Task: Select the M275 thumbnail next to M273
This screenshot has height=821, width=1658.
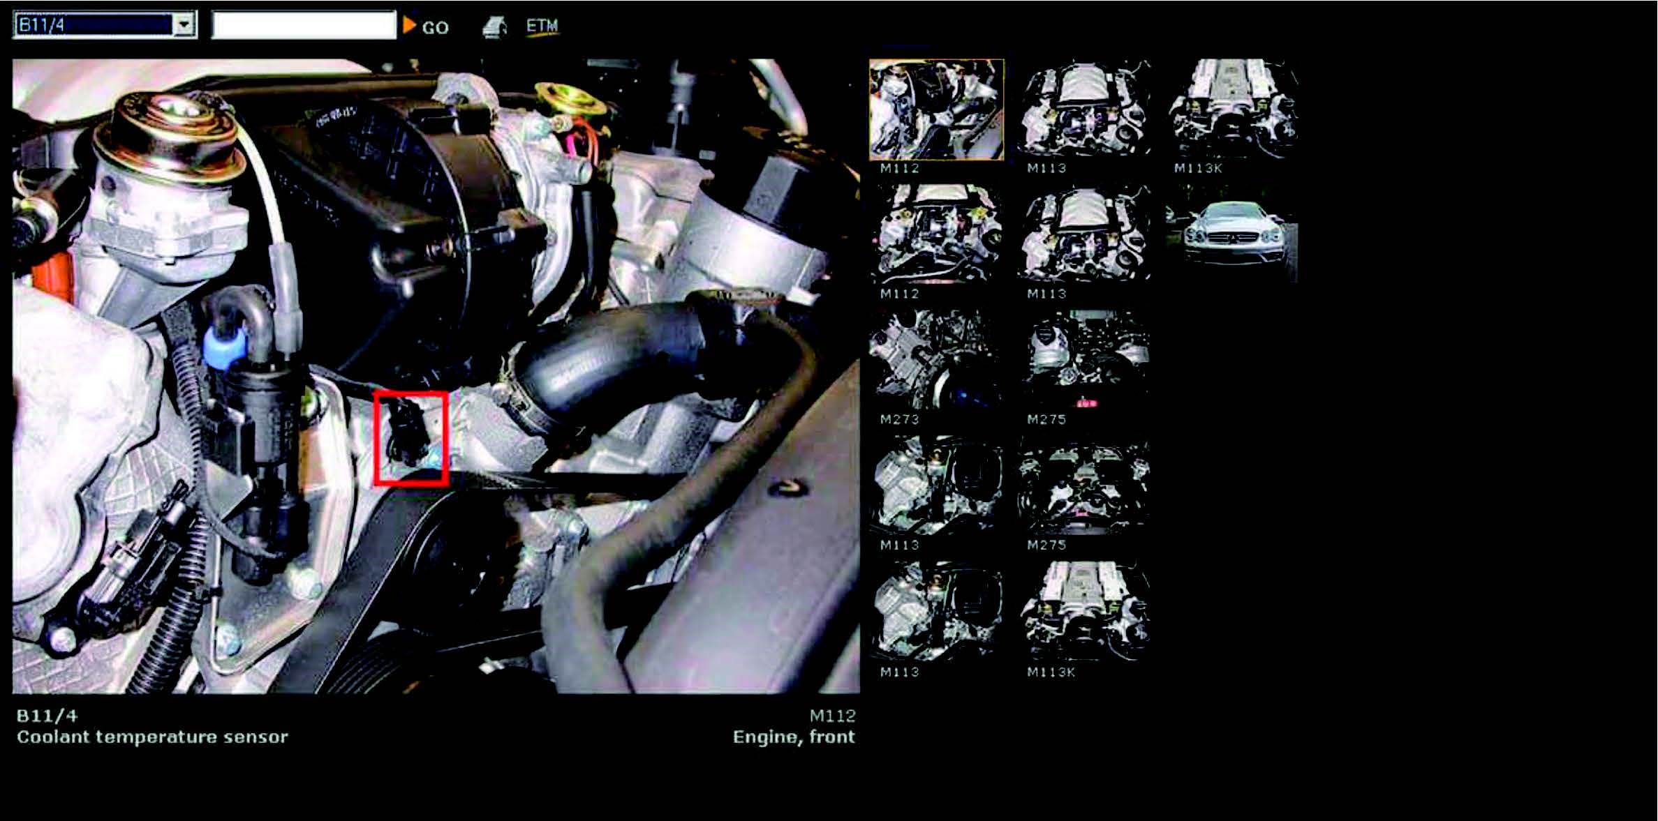Action: point(1084,360)
